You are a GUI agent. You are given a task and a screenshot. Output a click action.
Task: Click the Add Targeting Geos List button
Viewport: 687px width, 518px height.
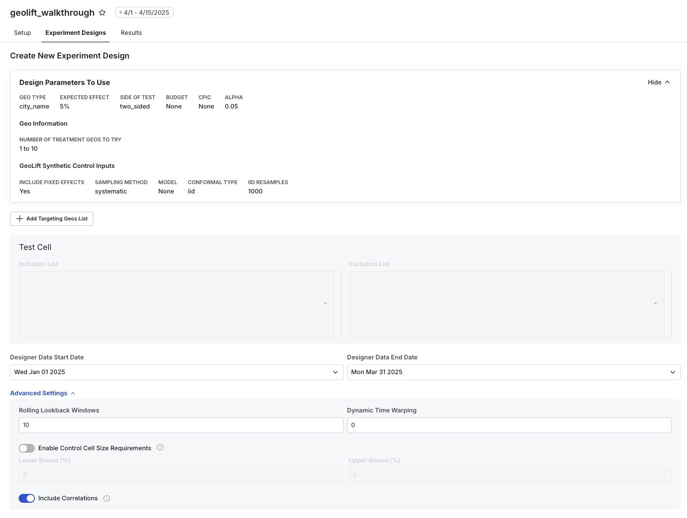(51, 218)
